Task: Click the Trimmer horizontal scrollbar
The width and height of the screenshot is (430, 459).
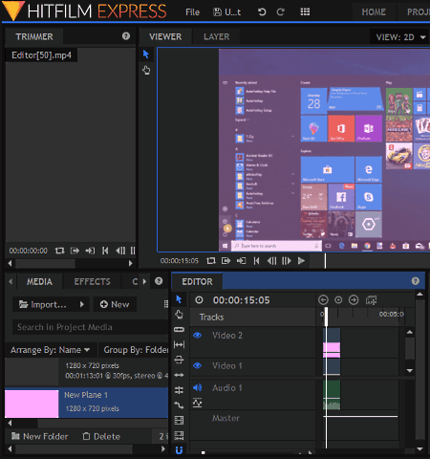Action: pos(45,263)
